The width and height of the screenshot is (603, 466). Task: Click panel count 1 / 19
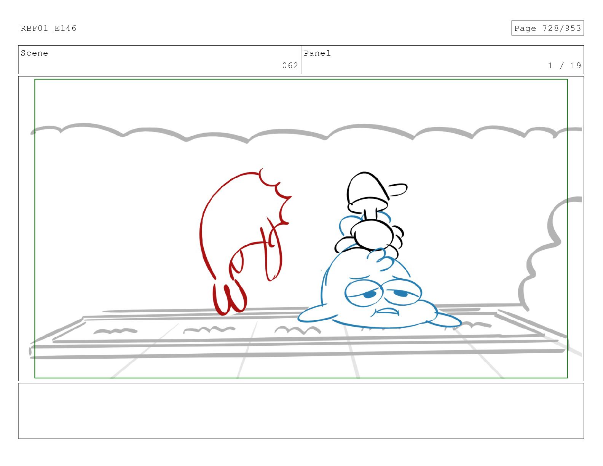tap(565, 65)
